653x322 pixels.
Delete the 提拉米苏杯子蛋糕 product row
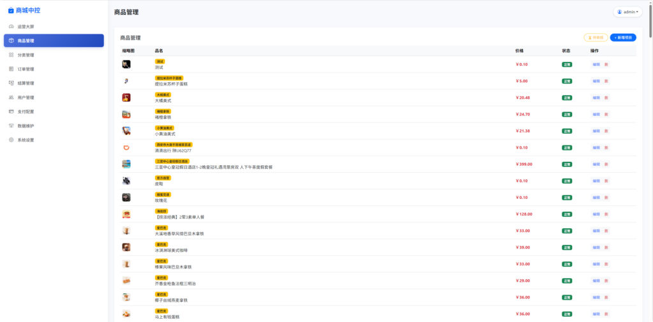click(606, 81)
